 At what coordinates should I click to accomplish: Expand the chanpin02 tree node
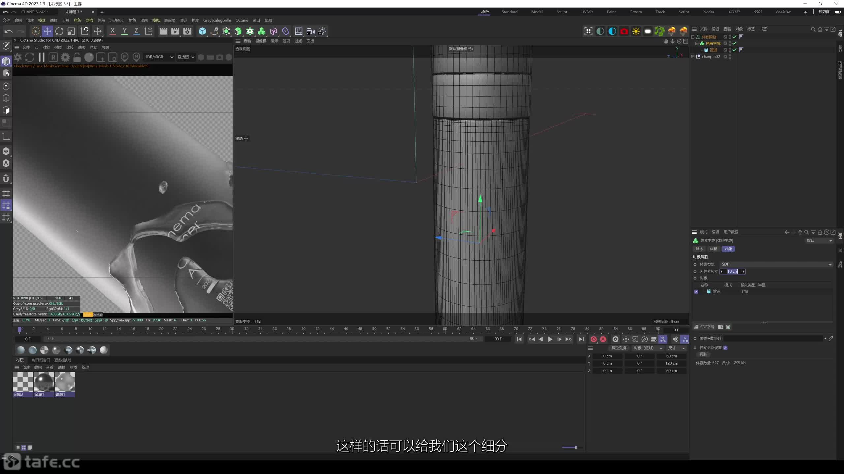click(x=693, y=57)
